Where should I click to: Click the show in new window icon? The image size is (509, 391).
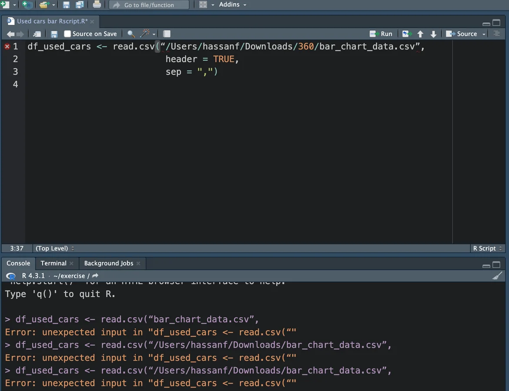37,34
